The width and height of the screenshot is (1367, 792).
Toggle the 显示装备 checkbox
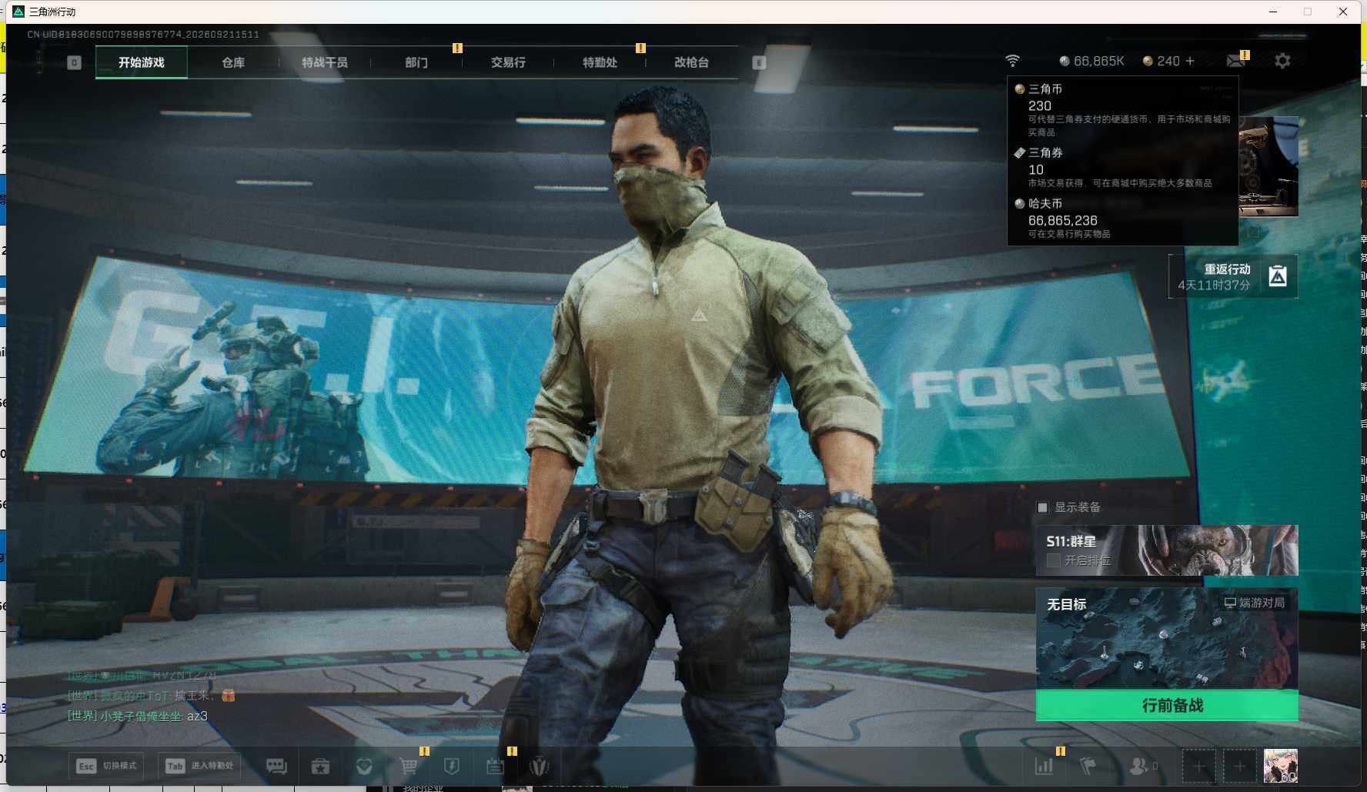point(1042,507)
